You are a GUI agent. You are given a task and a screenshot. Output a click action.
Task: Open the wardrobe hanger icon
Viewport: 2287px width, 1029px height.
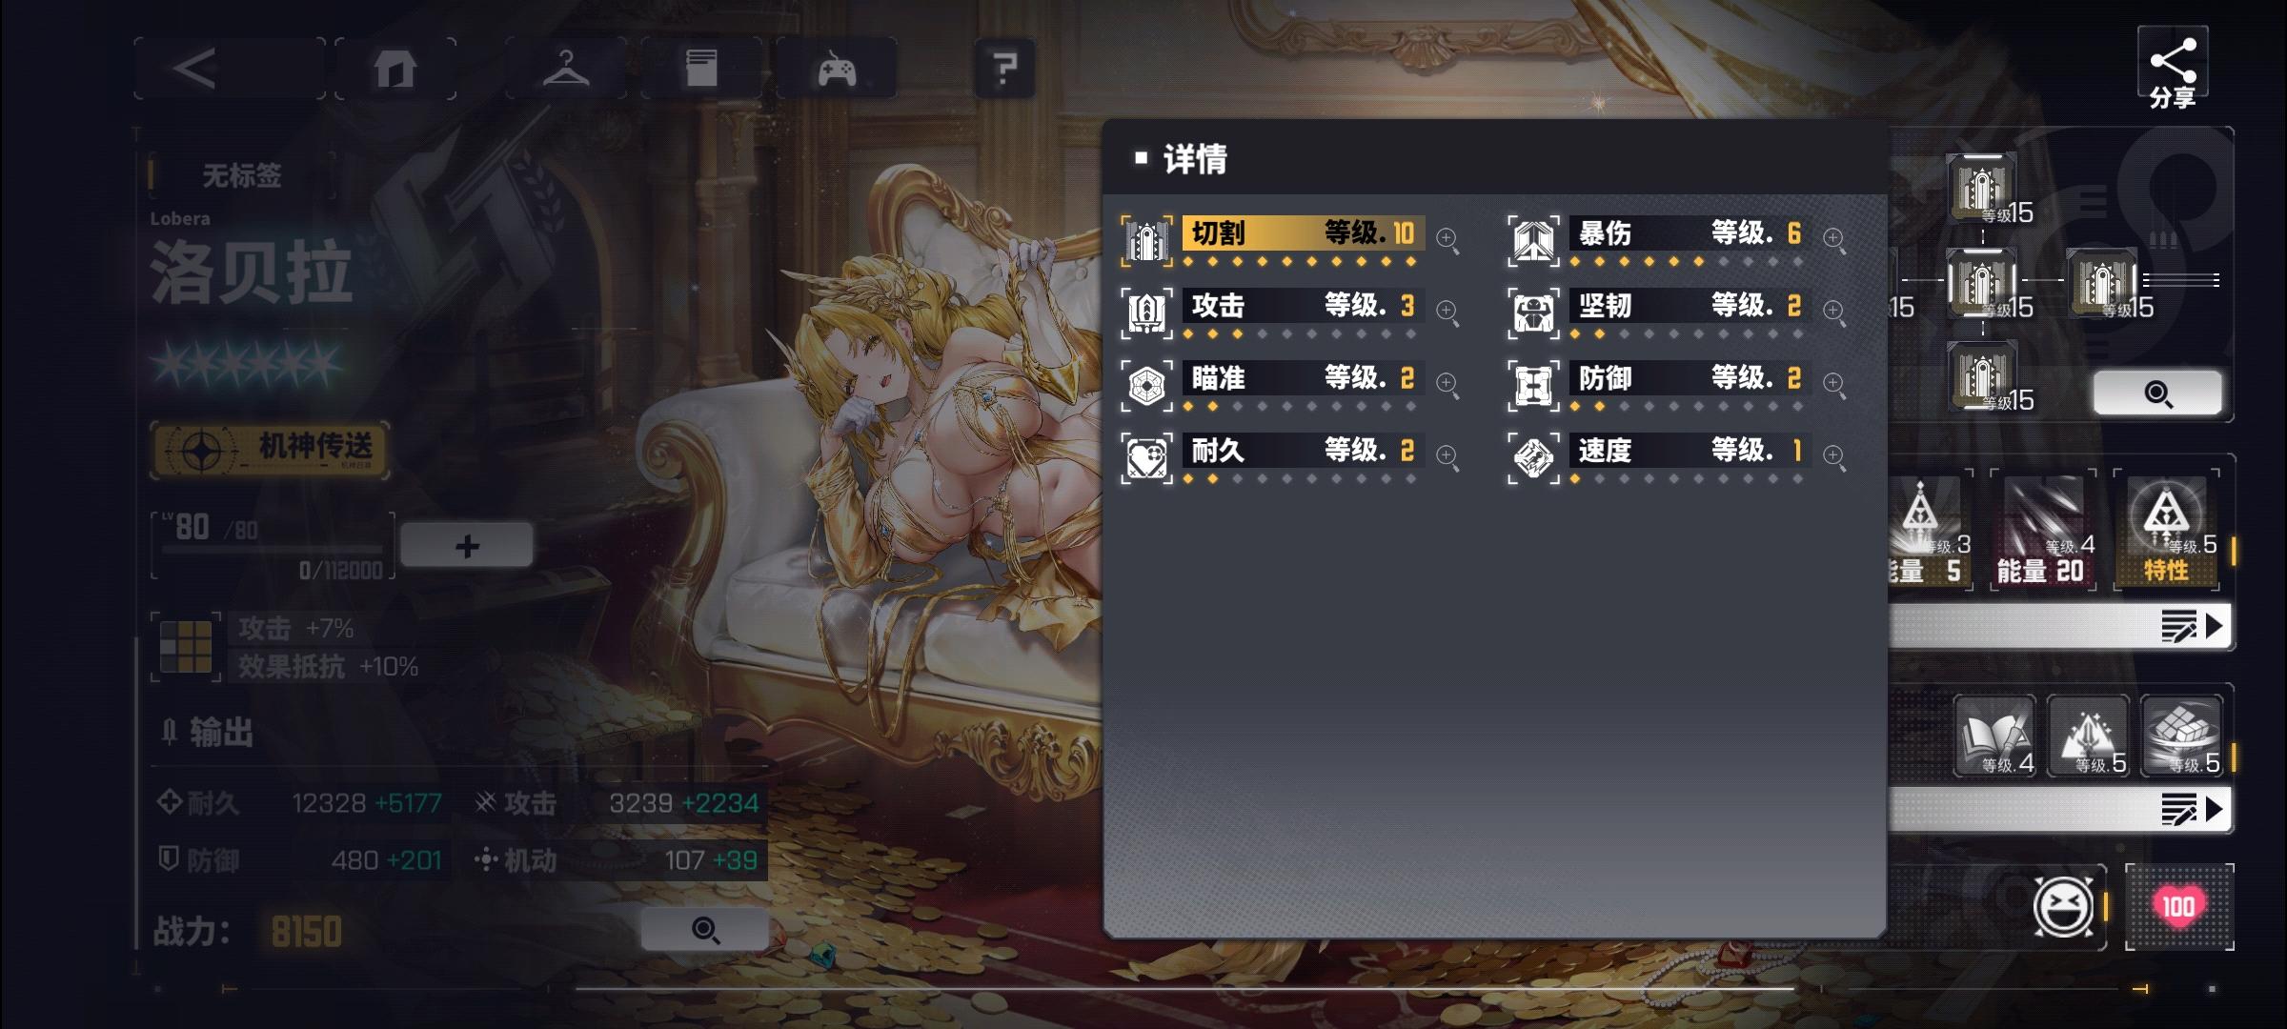[566, 69]
